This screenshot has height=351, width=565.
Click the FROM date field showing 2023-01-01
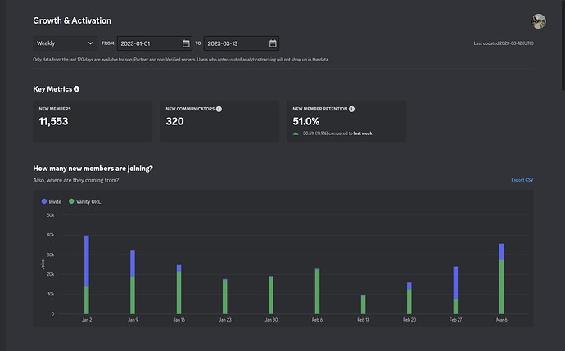point(147,43)
